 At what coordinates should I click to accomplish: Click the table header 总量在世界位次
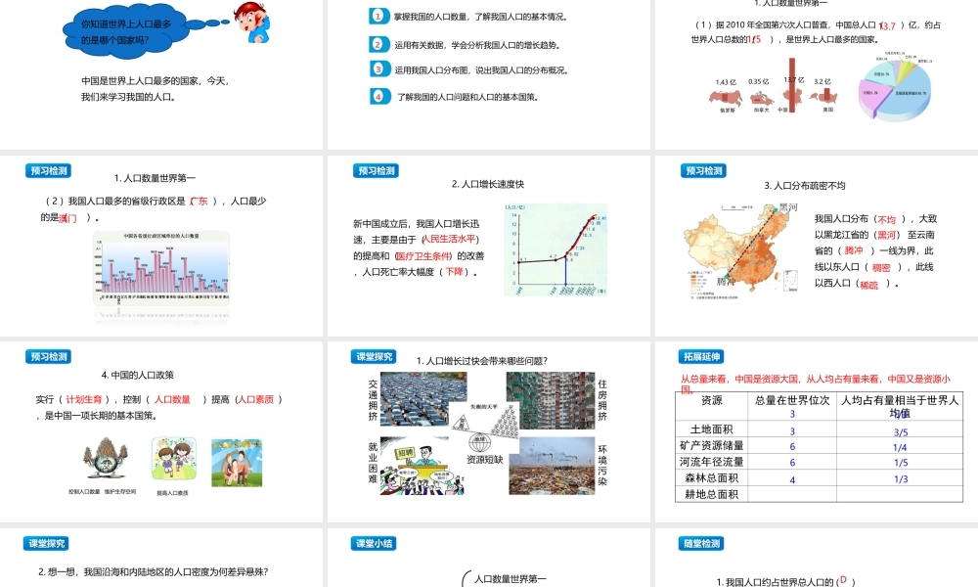click(792, 400)
